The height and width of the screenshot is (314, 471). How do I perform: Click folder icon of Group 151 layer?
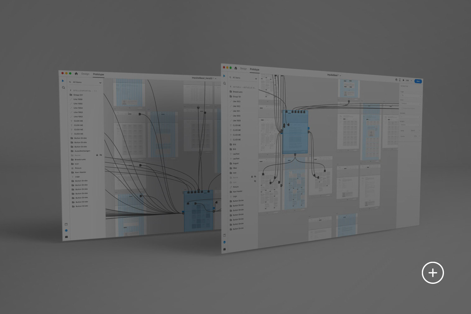tap(231, 96)
